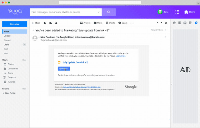Expand More in the mailbox list
Screen dimensions: 200x128
(6, 53)
